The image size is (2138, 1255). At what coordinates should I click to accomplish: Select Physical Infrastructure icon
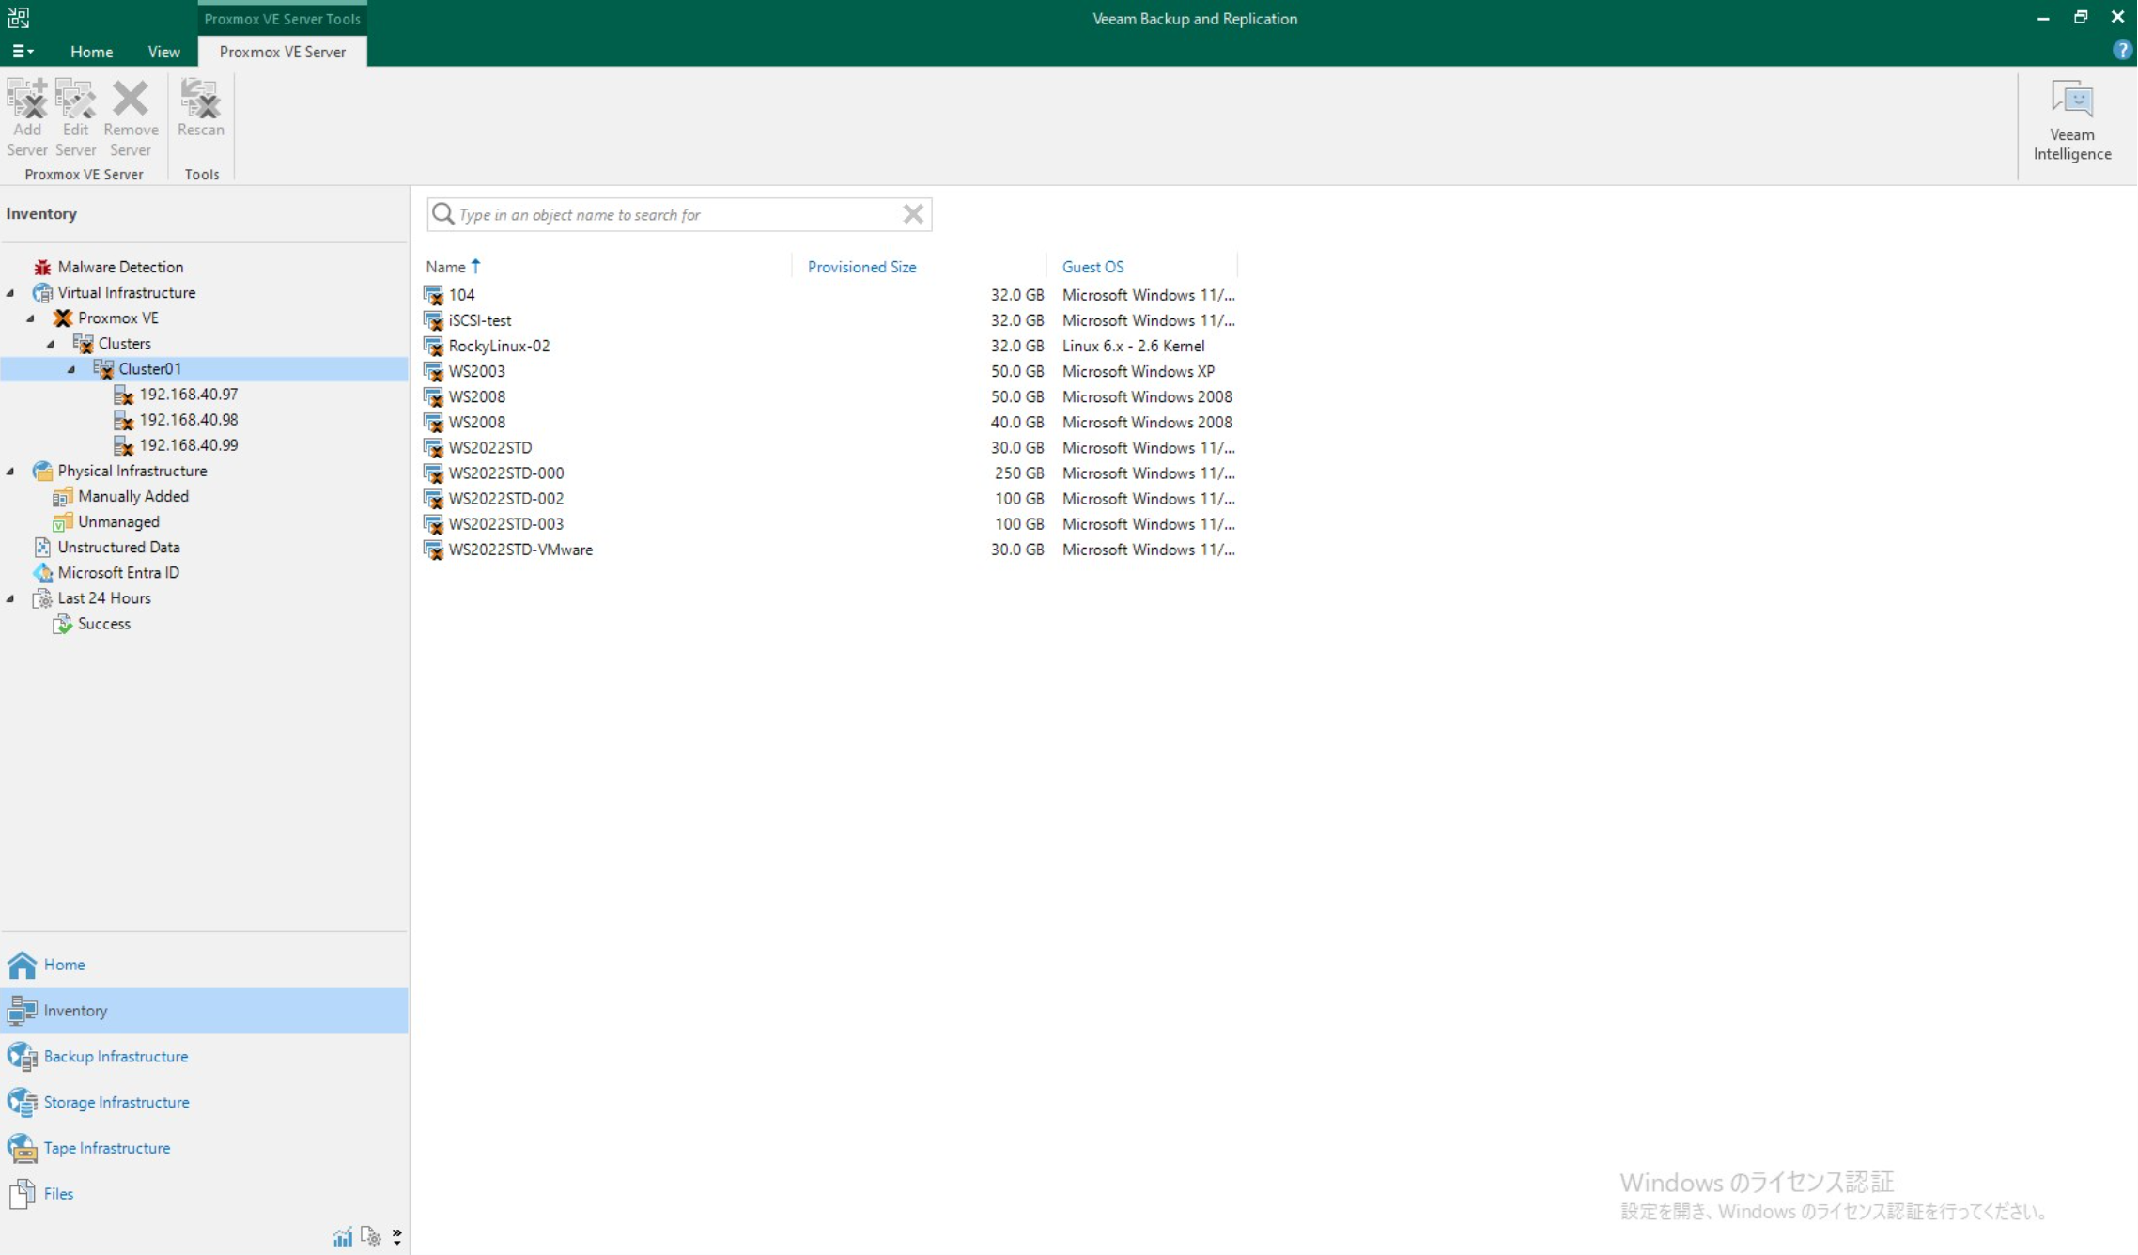(42, 471)
